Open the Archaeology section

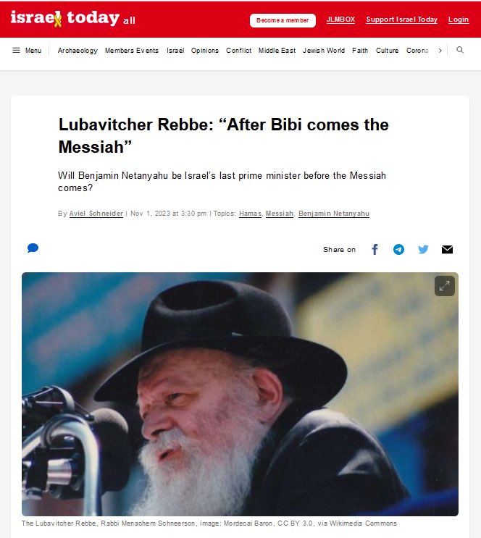(x=78, y=51)
